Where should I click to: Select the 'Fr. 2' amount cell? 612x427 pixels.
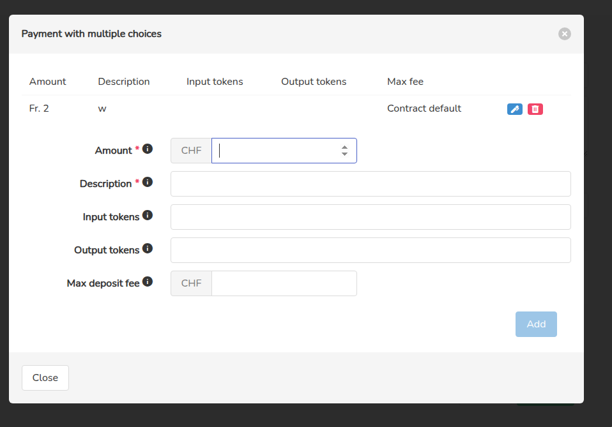coord(39,109)
